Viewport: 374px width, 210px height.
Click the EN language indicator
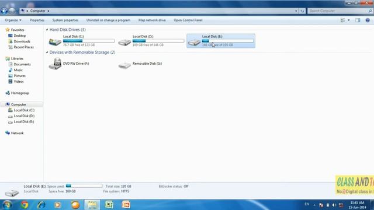click(307, 204)
